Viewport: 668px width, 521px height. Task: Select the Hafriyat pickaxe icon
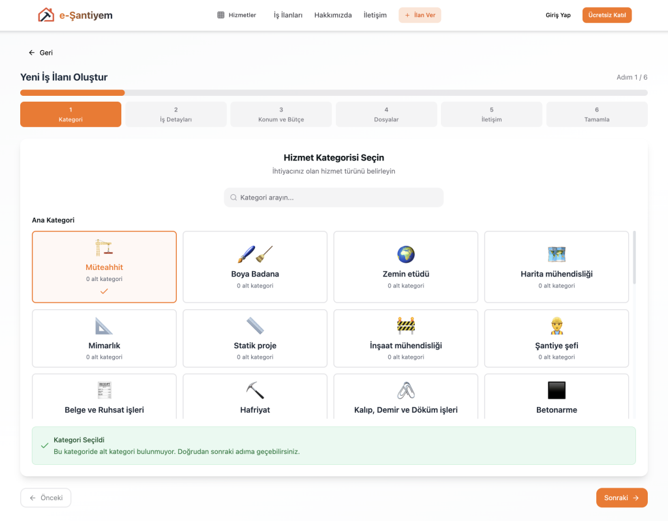point(254,390)
